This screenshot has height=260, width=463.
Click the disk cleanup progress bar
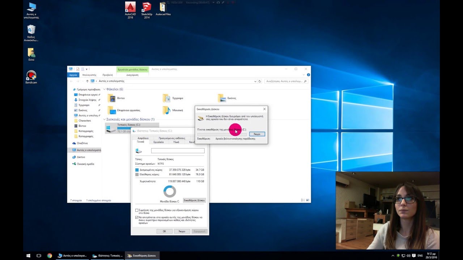(x=222, y=134)
